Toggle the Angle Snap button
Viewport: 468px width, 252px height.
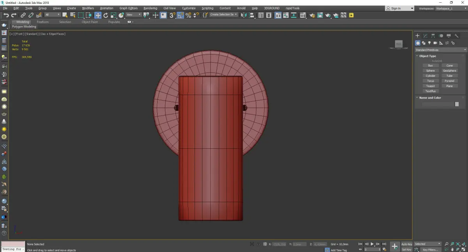[x=181, y=15]
